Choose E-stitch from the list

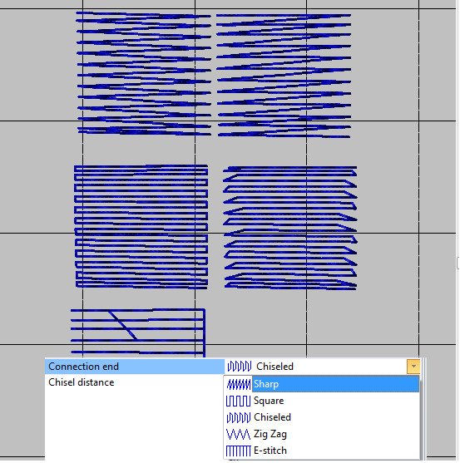click(322, 451)
